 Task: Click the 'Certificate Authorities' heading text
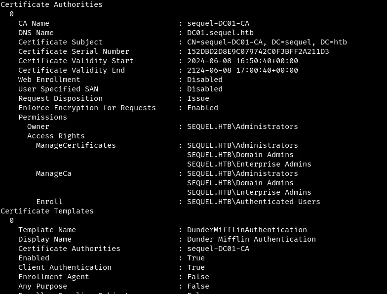pyautogui.click(x=51, y=4)
